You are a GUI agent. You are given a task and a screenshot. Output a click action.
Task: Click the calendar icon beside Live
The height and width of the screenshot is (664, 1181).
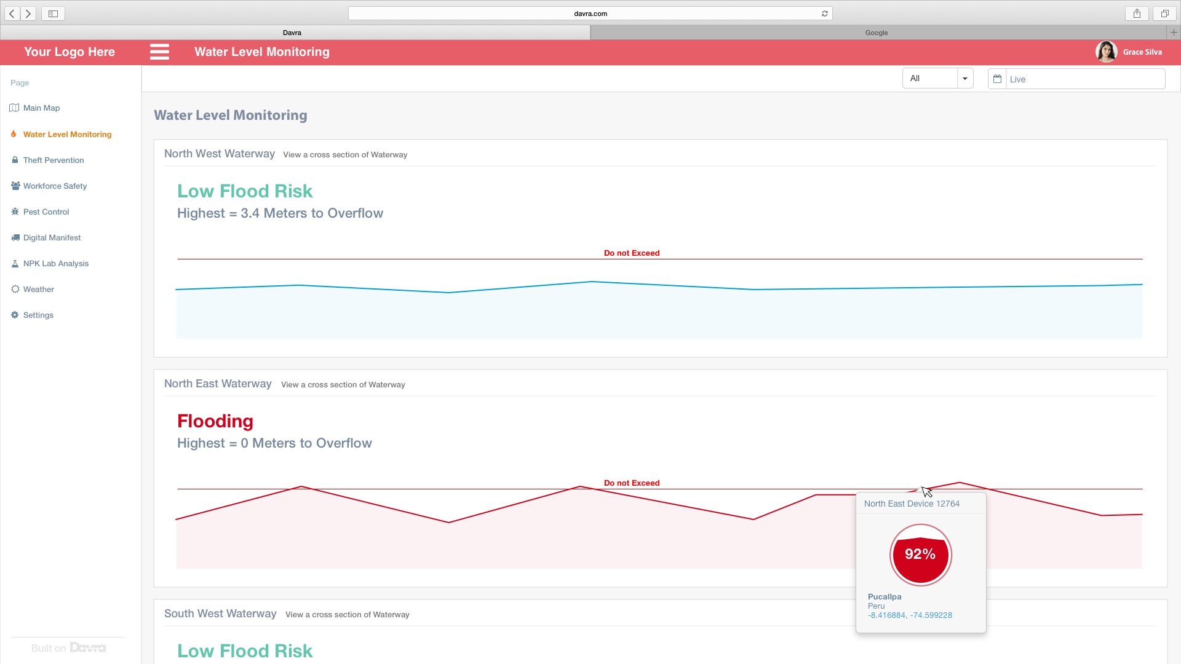997,79
